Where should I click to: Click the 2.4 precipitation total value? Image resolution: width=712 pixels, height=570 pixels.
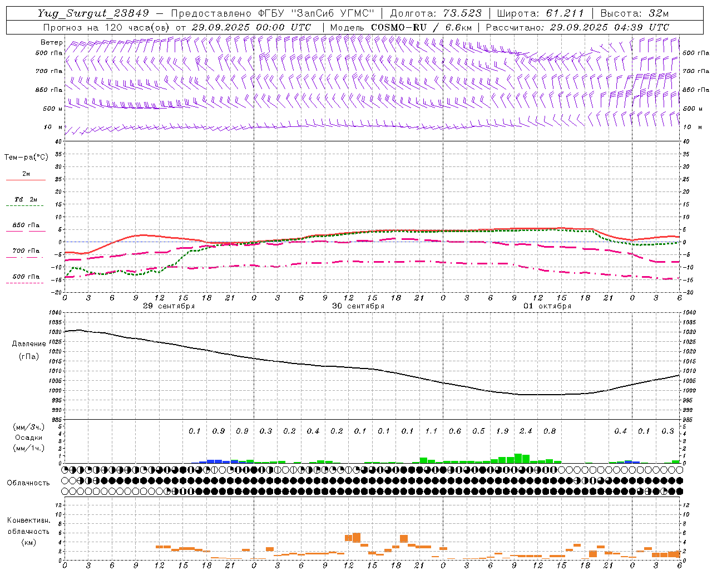526,431
